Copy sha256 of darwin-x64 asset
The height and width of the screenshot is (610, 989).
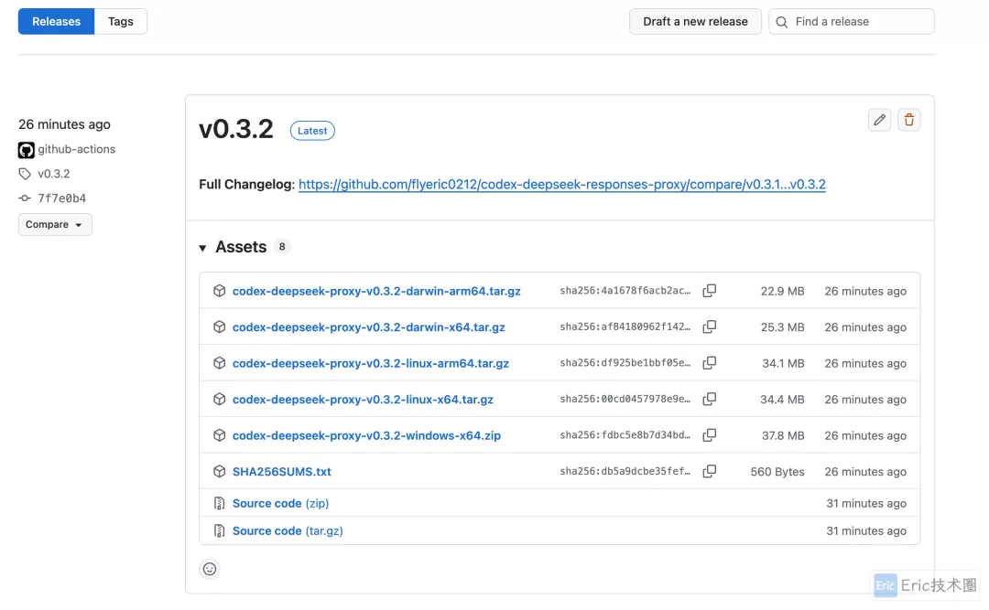pyautogui.click(x=710, y=326)
